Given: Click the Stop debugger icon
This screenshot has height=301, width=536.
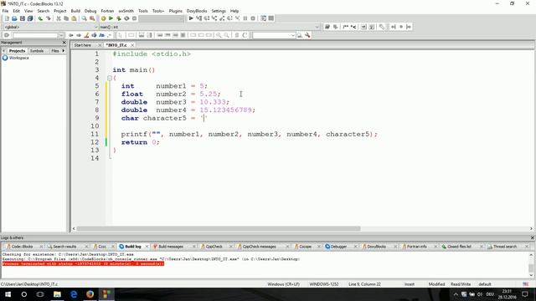Looking at the screenshot, I should click(x=253, y=18).
